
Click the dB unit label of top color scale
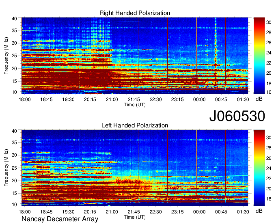pos(259,99)
